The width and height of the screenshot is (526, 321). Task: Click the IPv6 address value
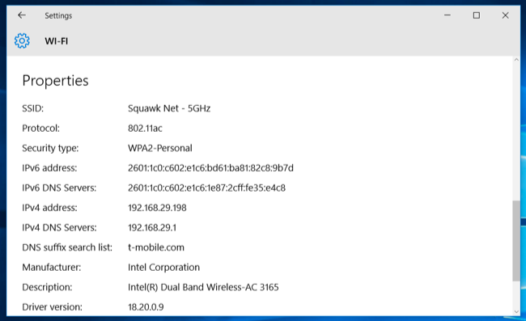[x=210, y=168]
